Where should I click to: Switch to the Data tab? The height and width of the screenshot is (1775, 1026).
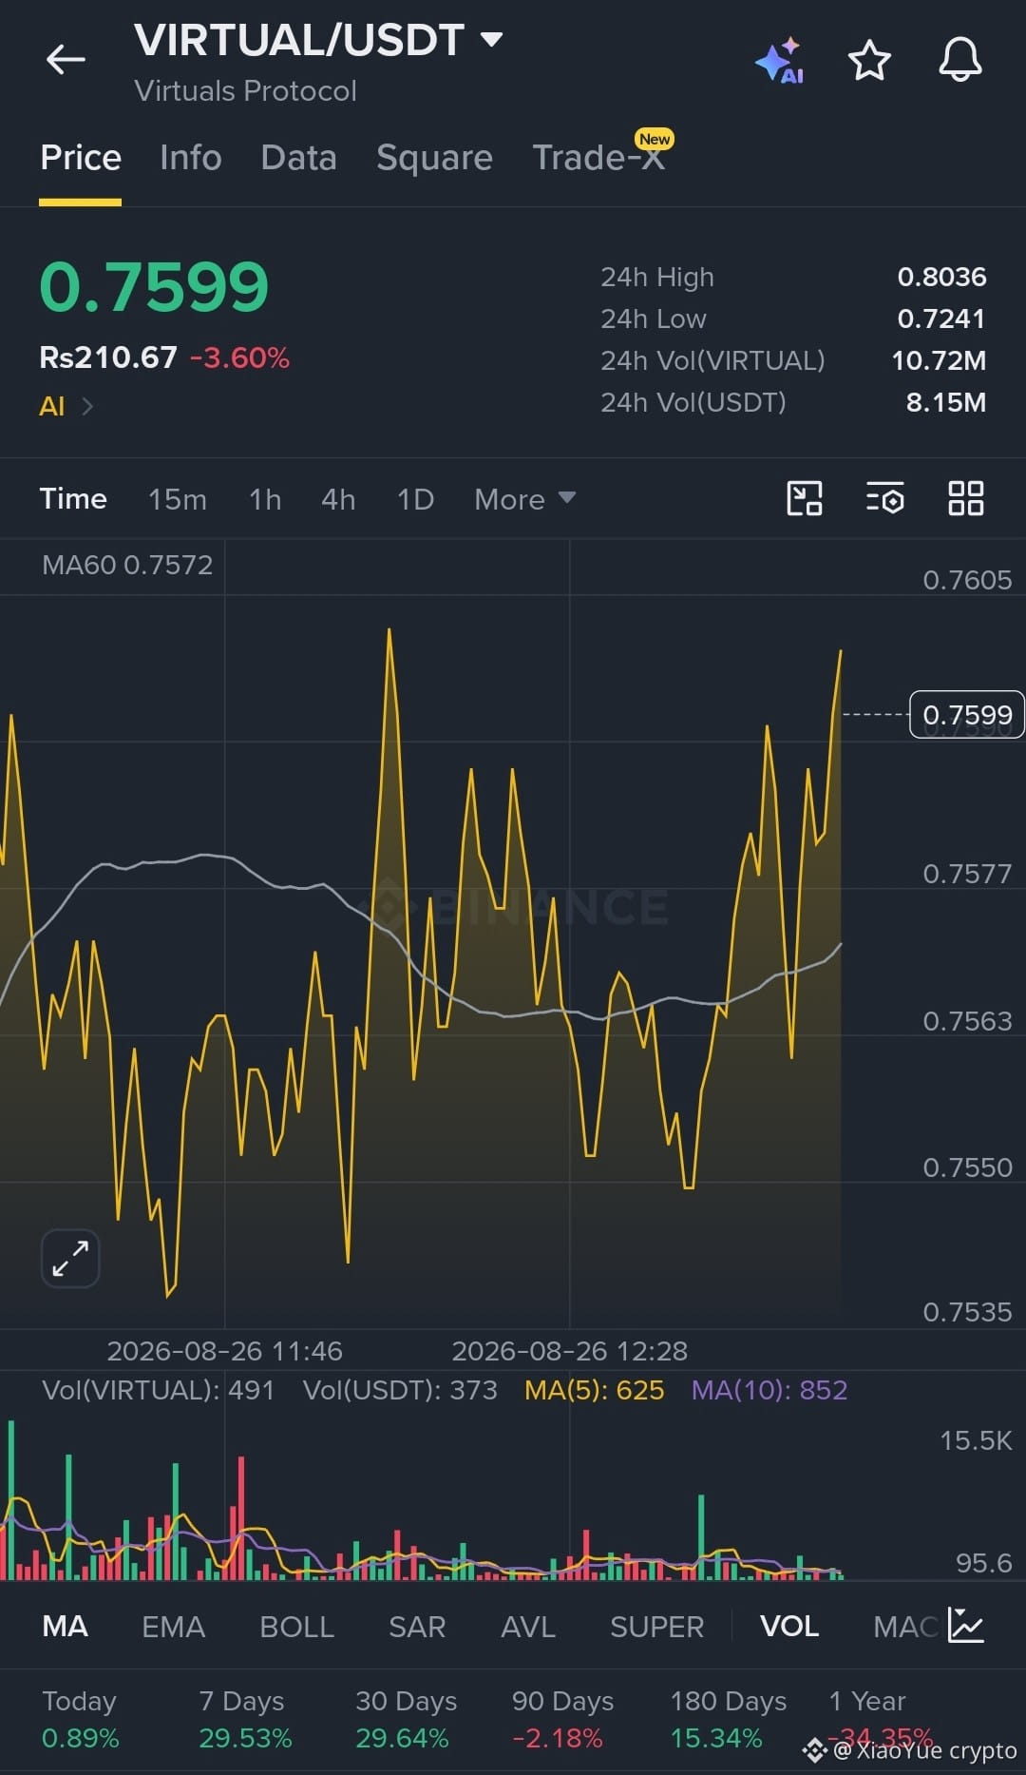[299, 158]
